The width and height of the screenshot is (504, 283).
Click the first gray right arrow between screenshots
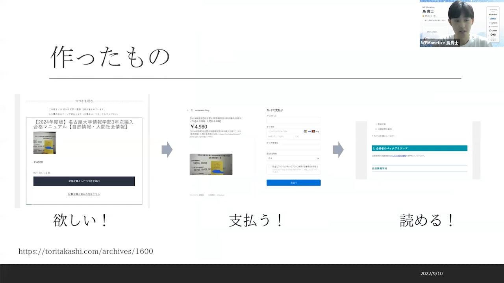[167, 150]
